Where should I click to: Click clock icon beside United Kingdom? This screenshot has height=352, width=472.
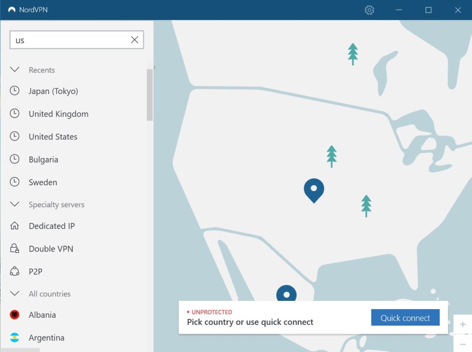[x=14, y=113]
